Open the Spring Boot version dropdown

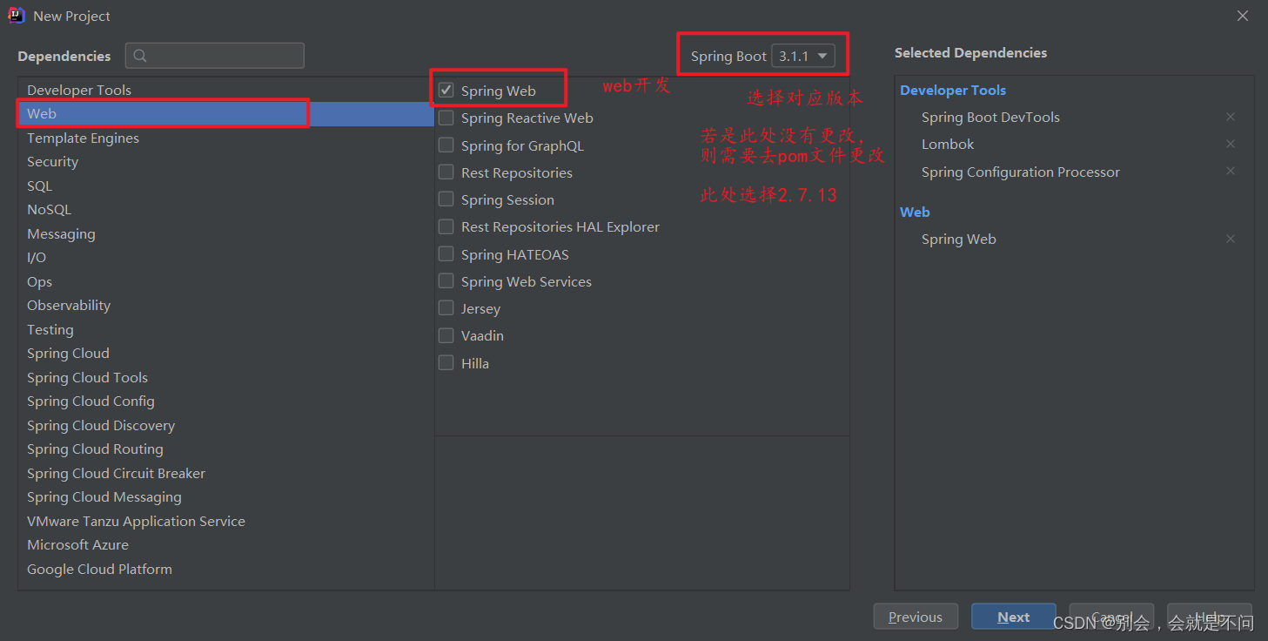point(803,56)
